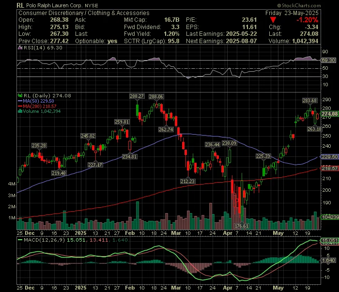The height and width of the screenshot is (292, 339).
Task: Click the MA(200) 218.57 legend label
Action: coord(40,106)
